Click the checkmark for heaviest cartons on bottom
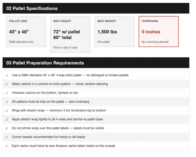Screen dimensions: 196x157 [7, 93]
